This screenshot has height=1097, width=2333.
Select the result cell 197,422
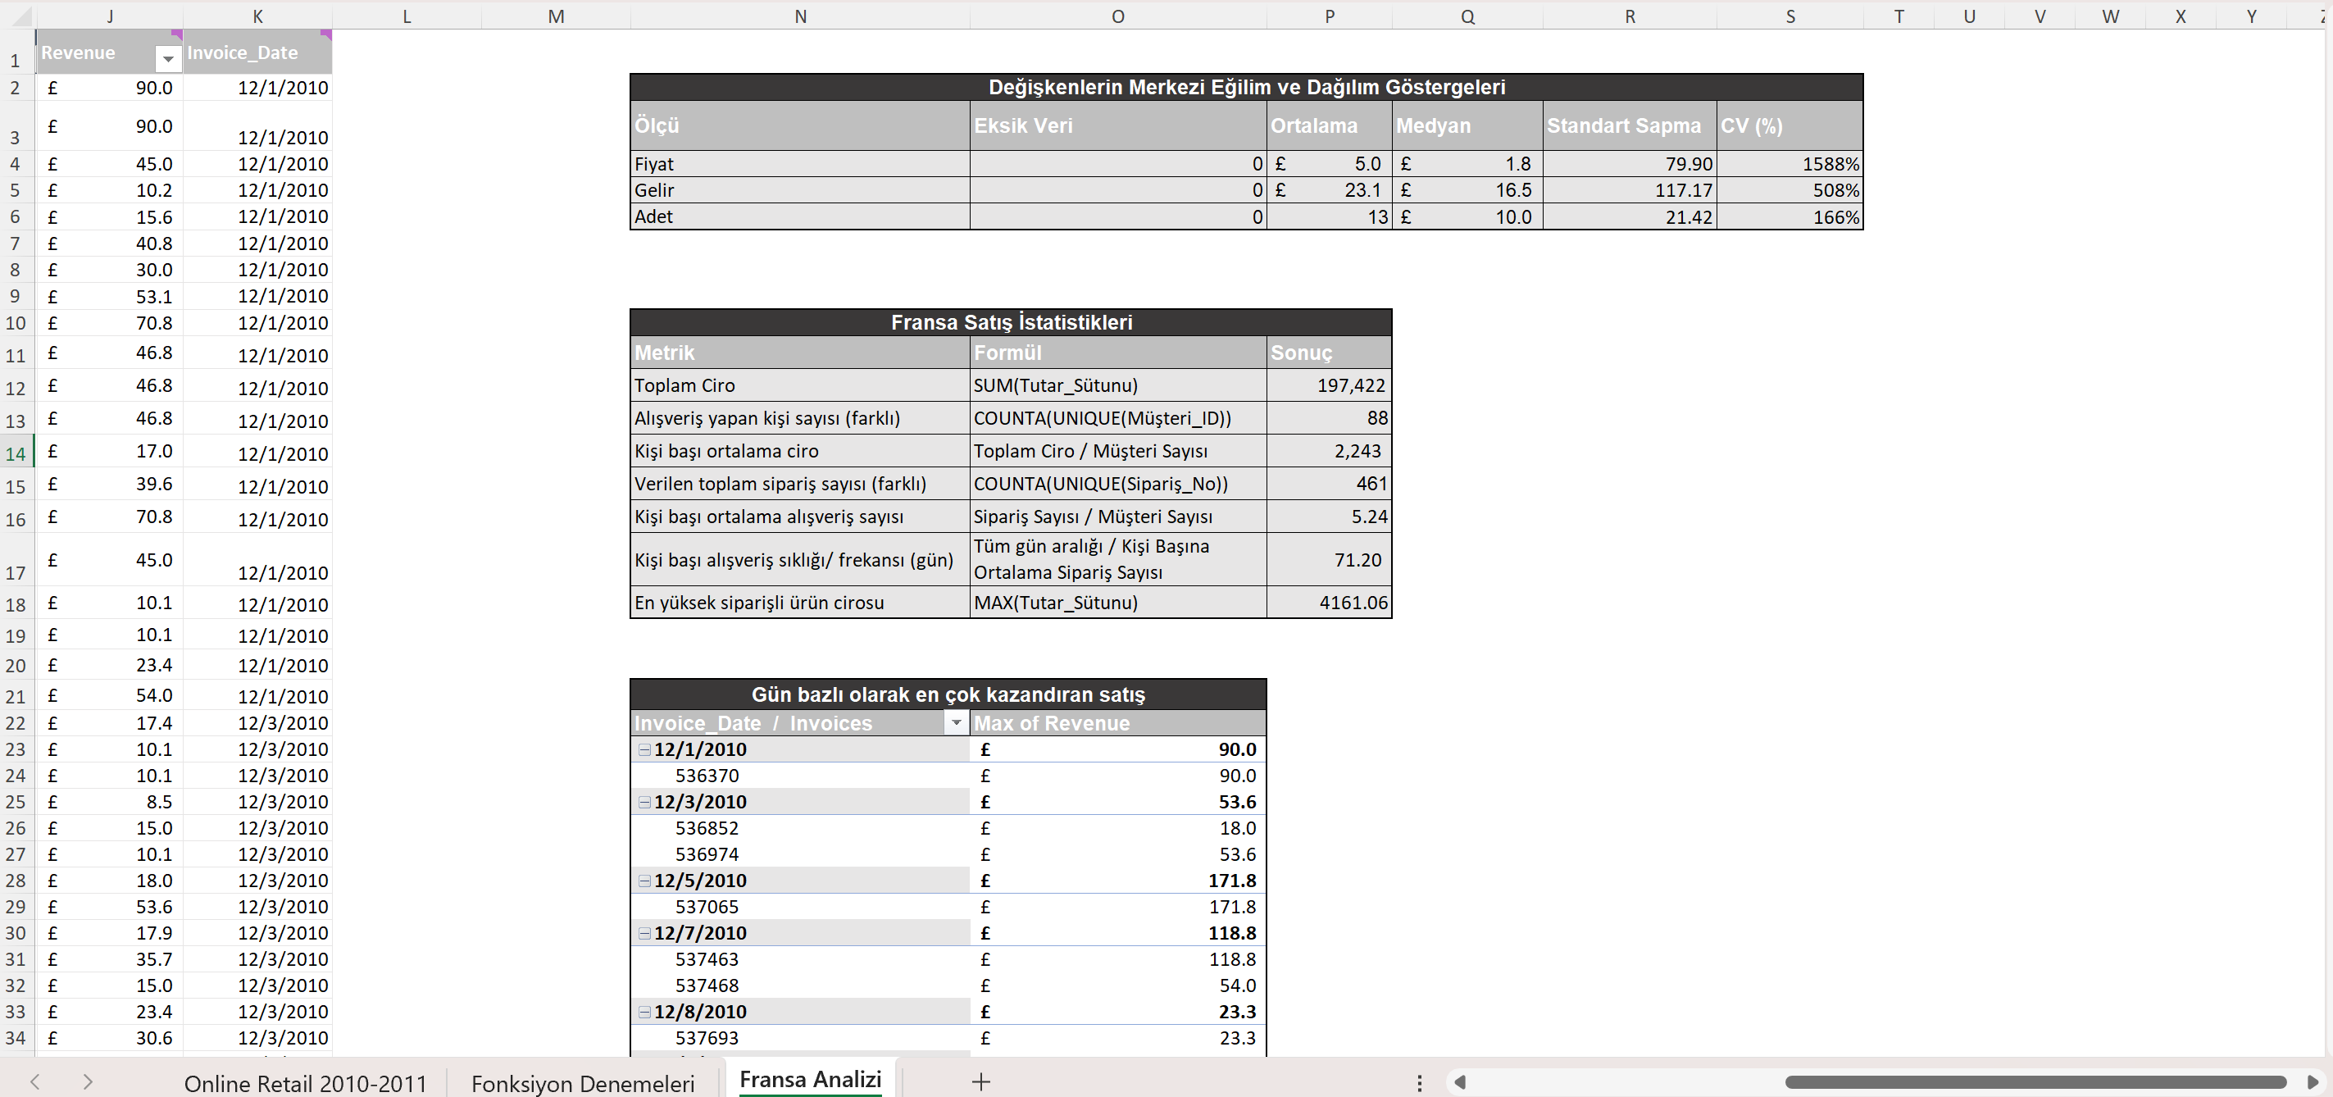pyautogui.click(x=1329, y=385)
